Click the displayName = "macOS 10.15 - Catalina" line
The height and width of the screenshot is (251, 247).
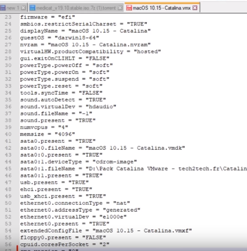[85, 31]
